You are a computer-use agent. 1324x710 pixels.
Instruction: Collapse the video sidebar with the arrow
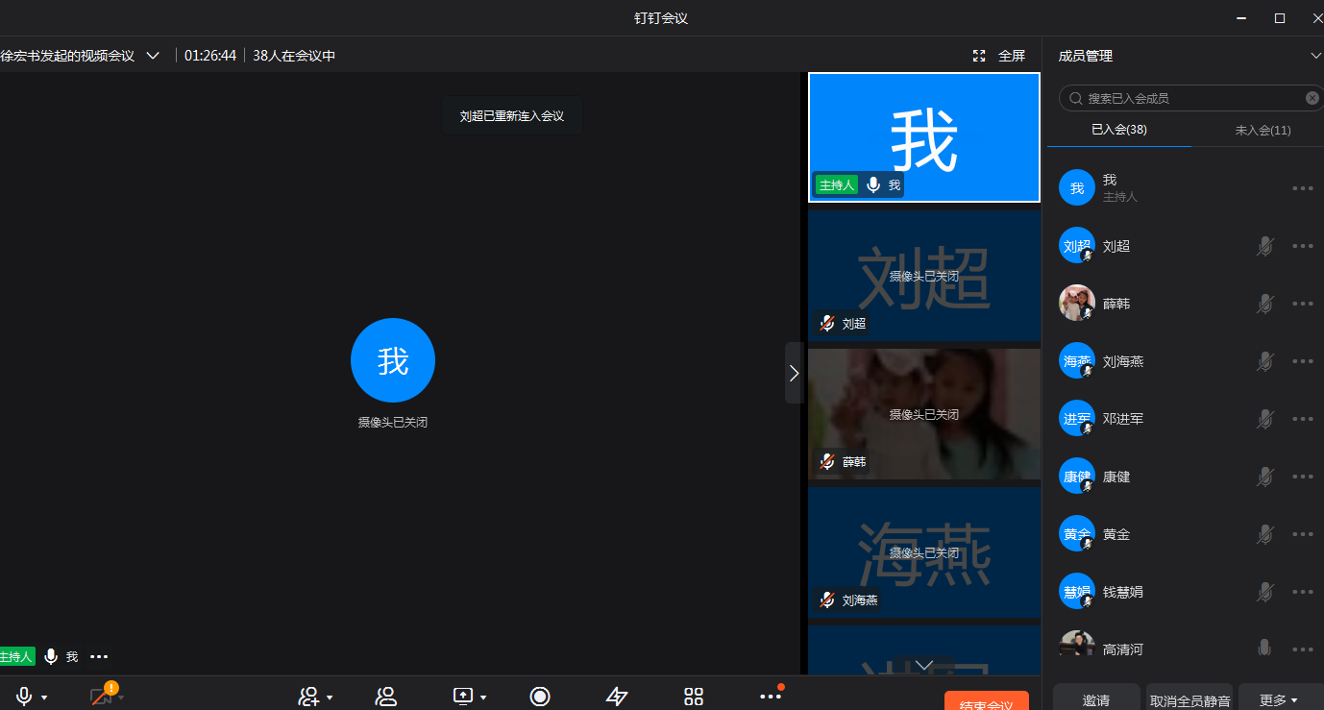coord(794,373)
